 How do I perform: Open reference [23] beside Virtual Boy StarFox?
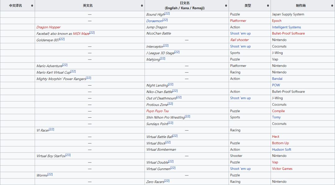68,155
